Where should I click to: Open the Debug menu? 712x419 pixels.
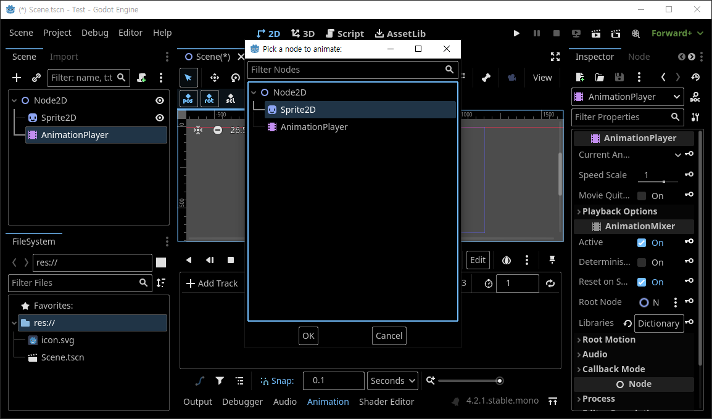tap(95, 33)
